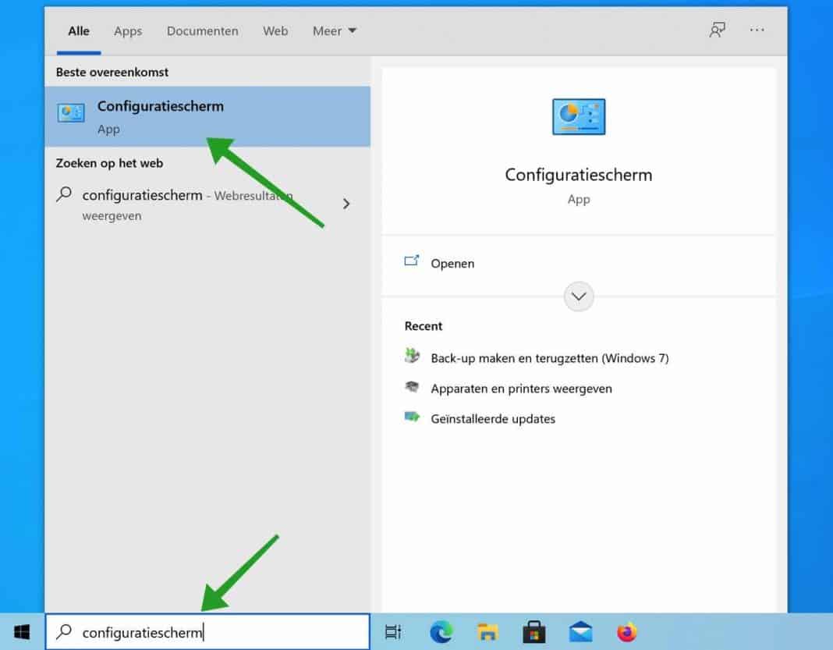Open File Explorer from the taskbar
Image resolution: width=833 pixels, height=650 pixels.
487,631
